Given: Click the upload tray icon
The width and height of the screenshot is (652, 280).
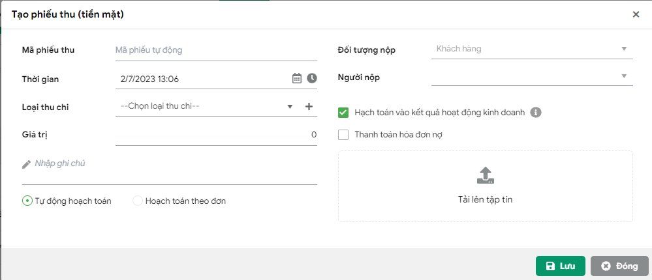Looking at the screenshot, I should click(x=485, y=175).
